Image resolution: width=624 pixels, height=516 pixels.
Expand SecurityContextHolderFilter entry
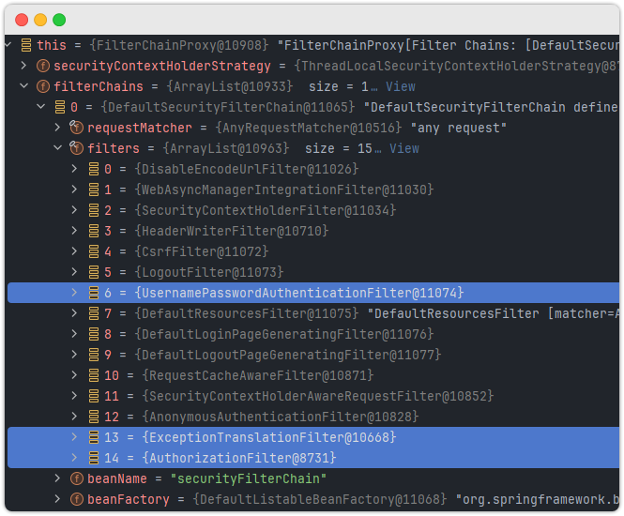(74, 210)
